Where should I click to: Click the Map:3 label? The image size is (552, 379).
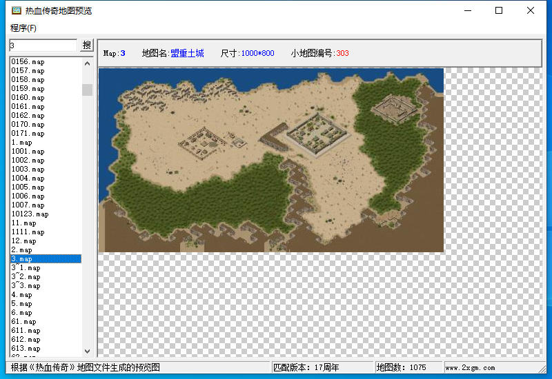coord(114,54)
